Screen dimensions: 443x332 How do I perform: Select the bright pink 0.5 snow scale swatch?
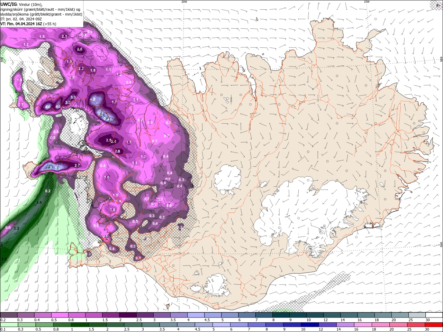coord(60,315)
